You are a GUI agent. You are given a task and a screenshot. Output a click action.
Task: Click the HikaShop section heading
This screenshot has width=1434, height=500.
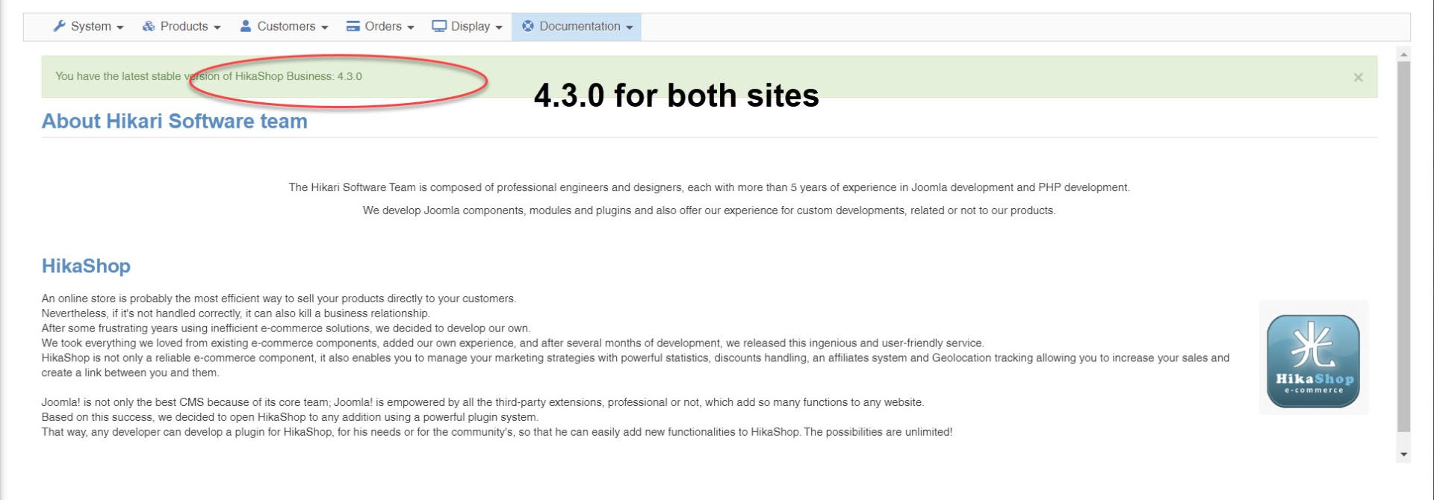pos(86,266)
